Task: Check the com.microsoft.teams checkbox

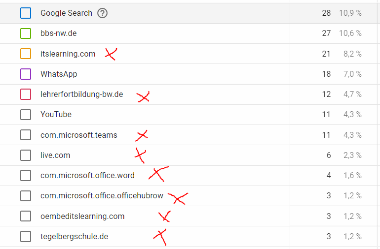Action: click(26, 135)
